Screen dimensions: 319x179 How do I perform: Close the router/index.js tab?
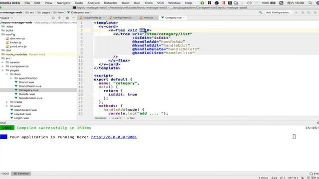pyautogui.click(x=104, y=18)
